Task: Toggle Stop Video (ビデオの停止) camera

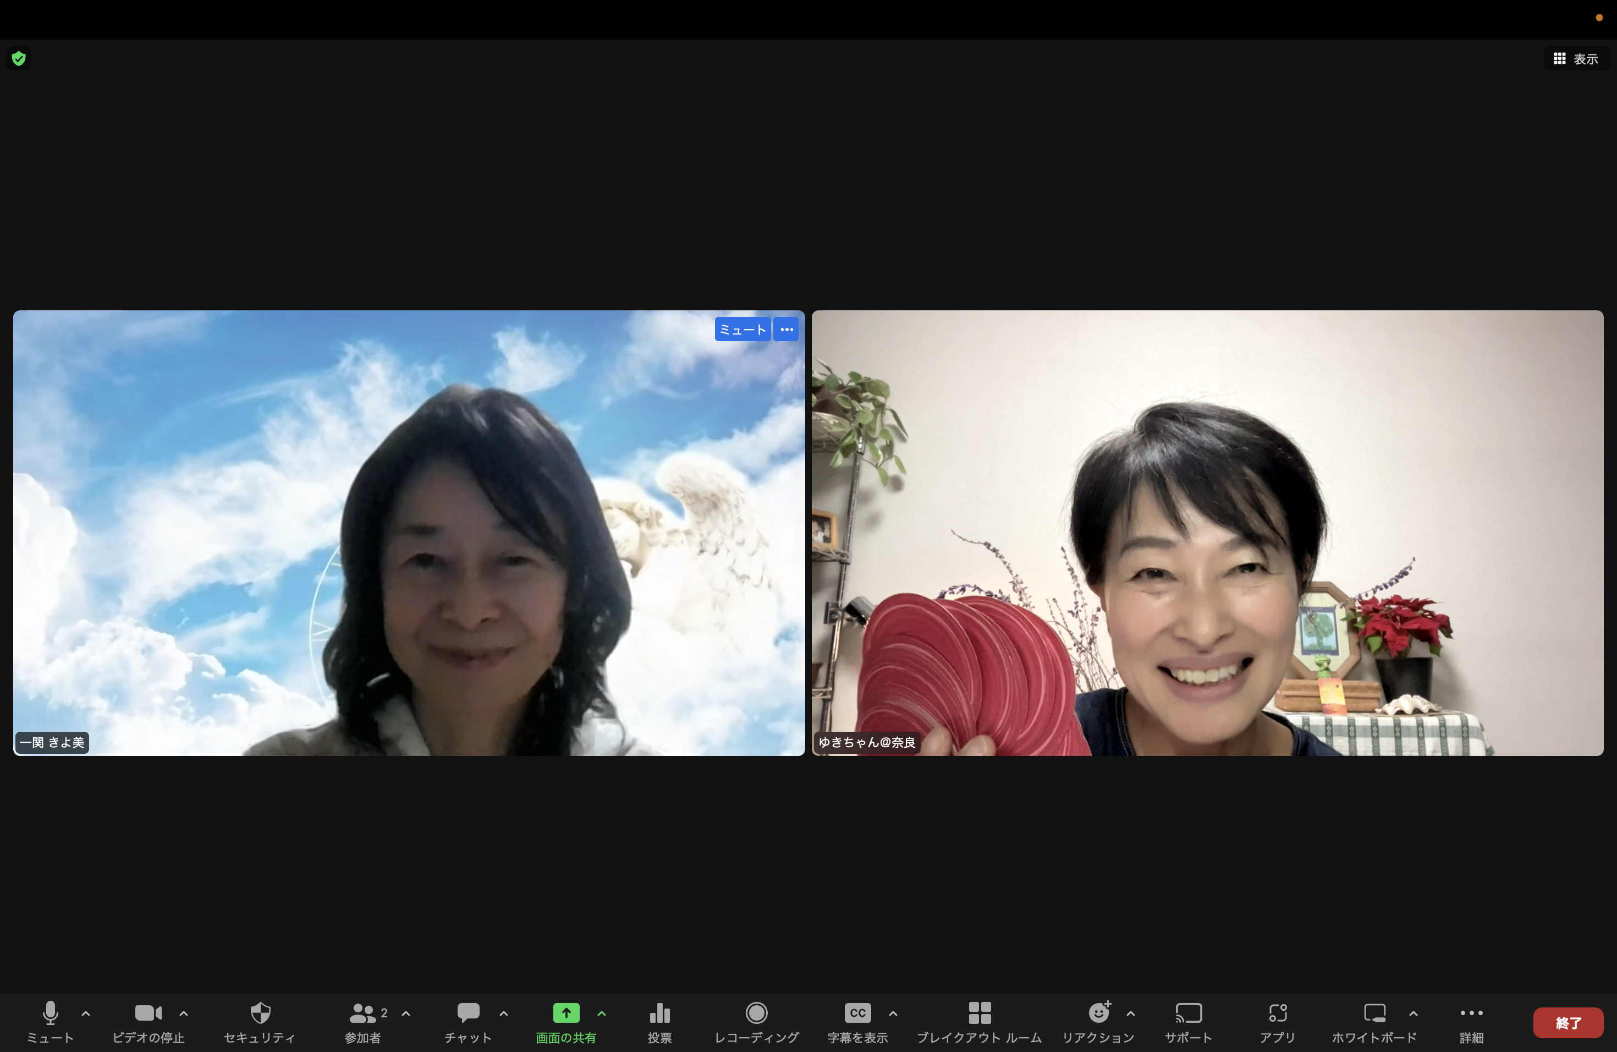Action: coord(148,1013)
